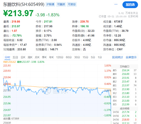Click the 区间统计 link
The image size is (141, 124).
click(118, 57)
